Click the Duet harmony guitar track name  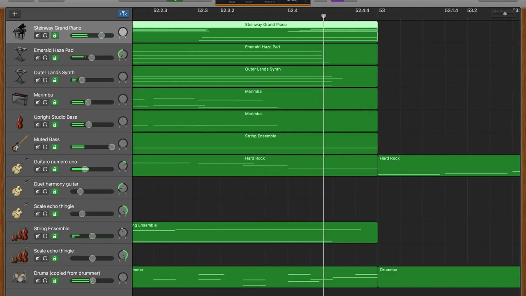click(56, 184)
